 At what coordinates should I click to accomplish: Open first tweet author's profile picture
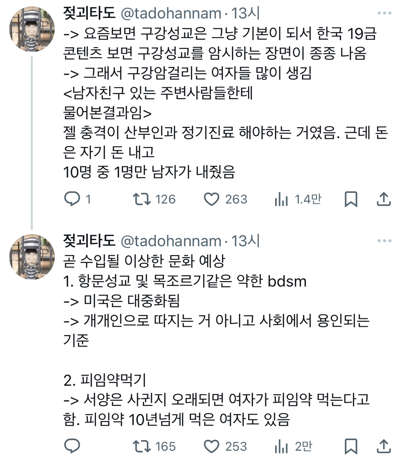click(32, 30)
